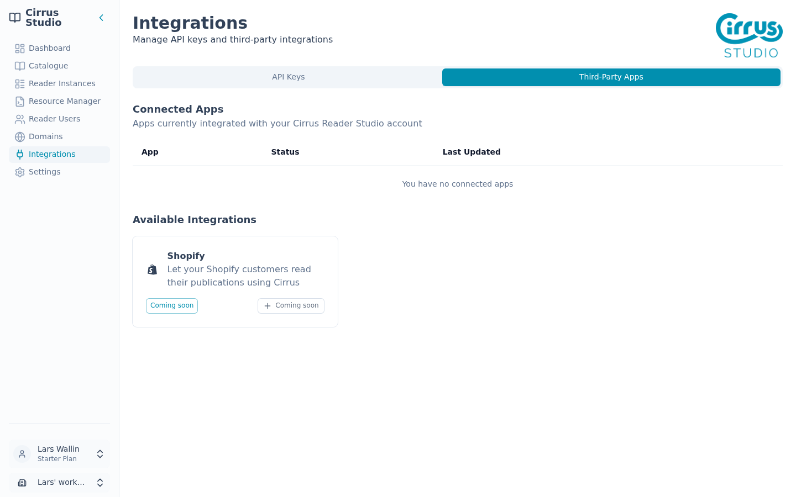Click the Starter Plan label
This screenshot has width=796, height=497.
57,459
